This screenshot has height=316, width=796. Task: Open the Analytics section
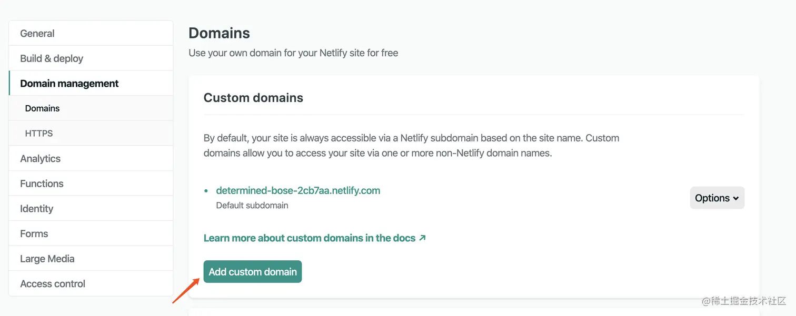[40, 158]
